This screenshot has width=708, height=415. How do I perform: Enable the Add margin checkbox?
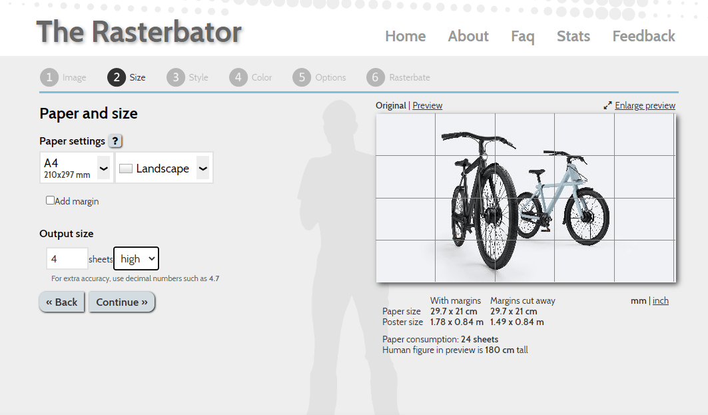[50, 200]
